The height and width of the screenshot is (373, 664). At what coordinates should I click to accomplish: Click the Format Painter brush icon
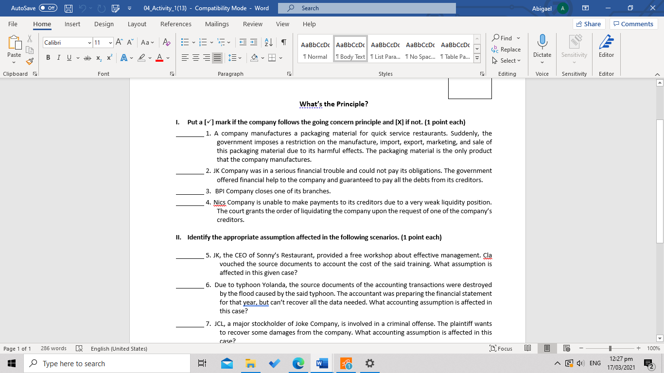[30, 61]
